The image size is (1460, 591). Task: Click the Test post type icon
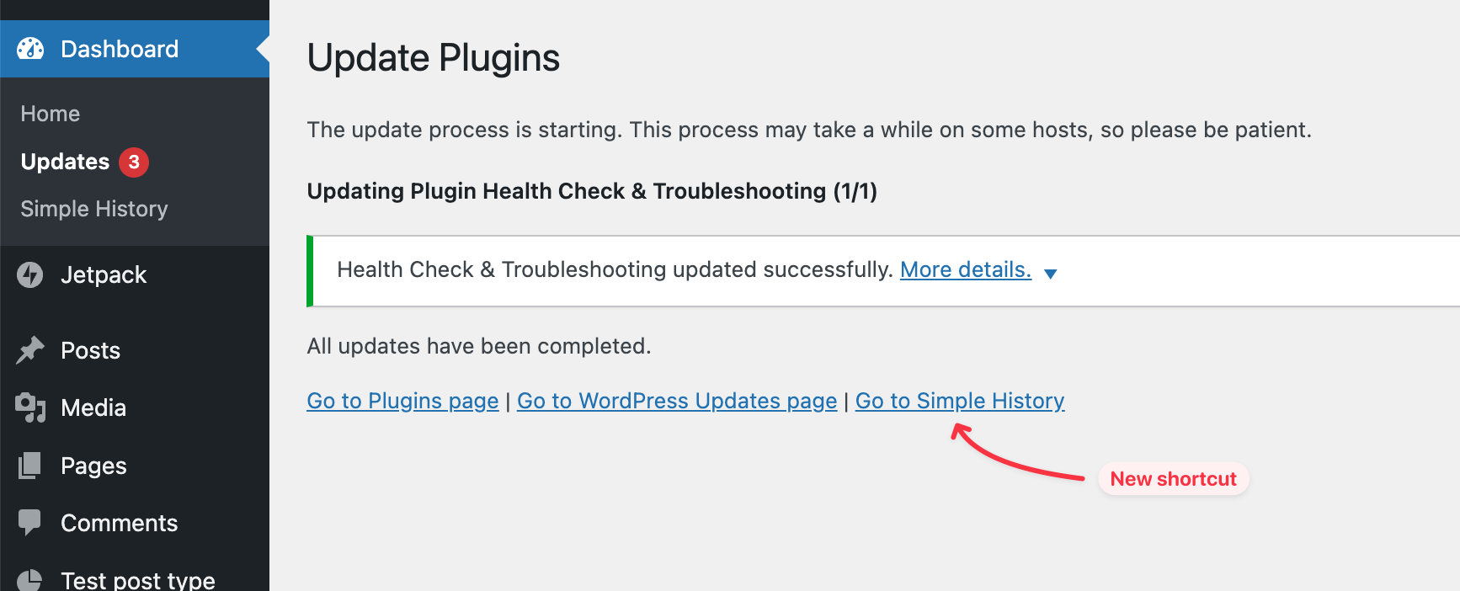(30, 579)
